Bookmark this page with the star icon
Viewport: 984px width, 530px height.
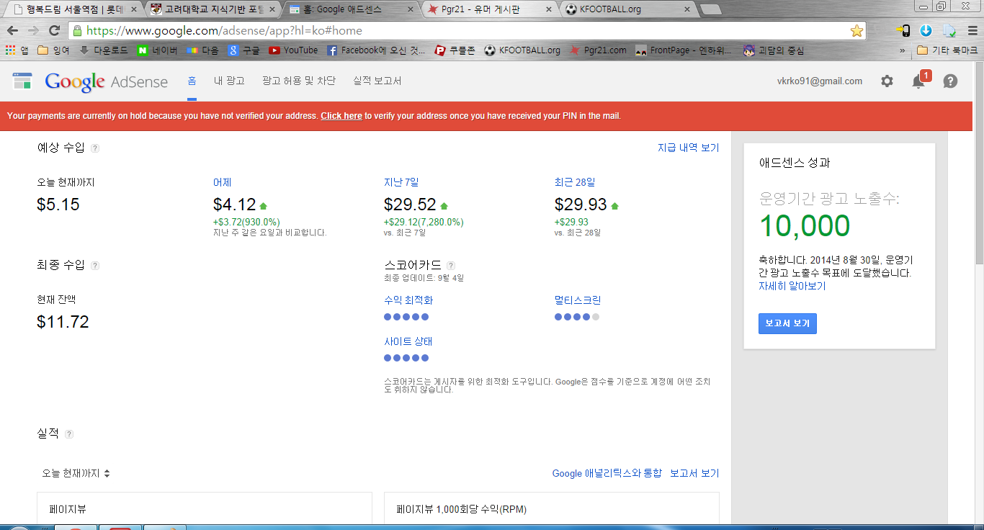856,31
